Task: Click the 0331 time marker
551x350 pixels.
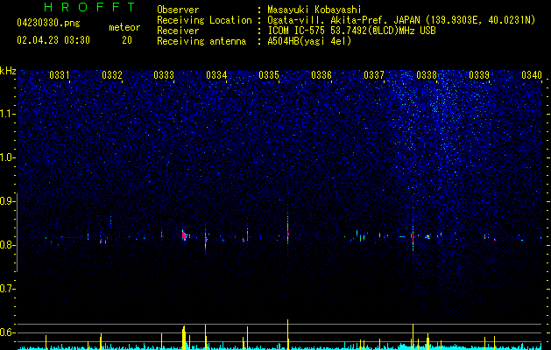Action: click(60, 75)
